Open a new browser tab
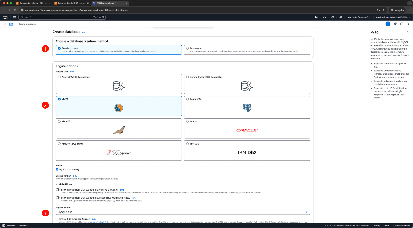This screenshot has height=228, width=413. coord(132,3)
